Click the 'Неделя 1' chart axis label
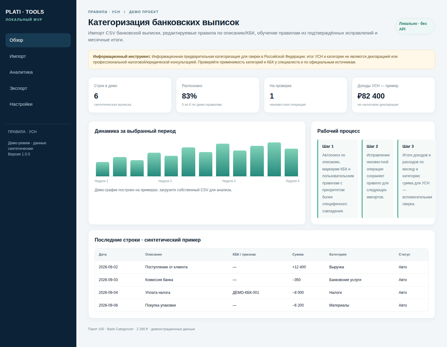The width and height of the screenshot is (447, 347). pos(102,181)
